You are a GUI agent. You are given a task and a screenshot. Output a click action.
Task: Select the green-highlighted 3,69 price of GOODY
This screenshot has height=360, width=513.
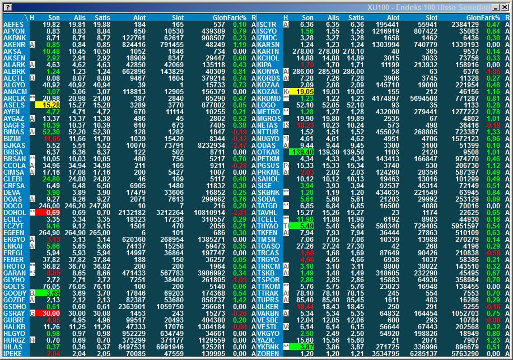click(48, 293)
